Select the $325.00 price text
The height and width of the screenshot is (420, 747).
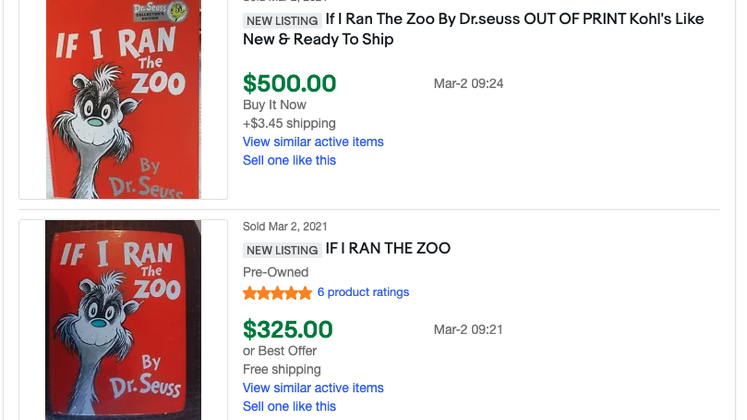(x=287, y=330)
